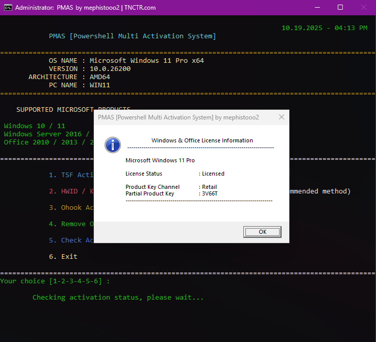Screen dimensions: 376x342
Task: Click PC NAME value 'WIN11'
Action: pyautogui.click(x=100, y=85)
